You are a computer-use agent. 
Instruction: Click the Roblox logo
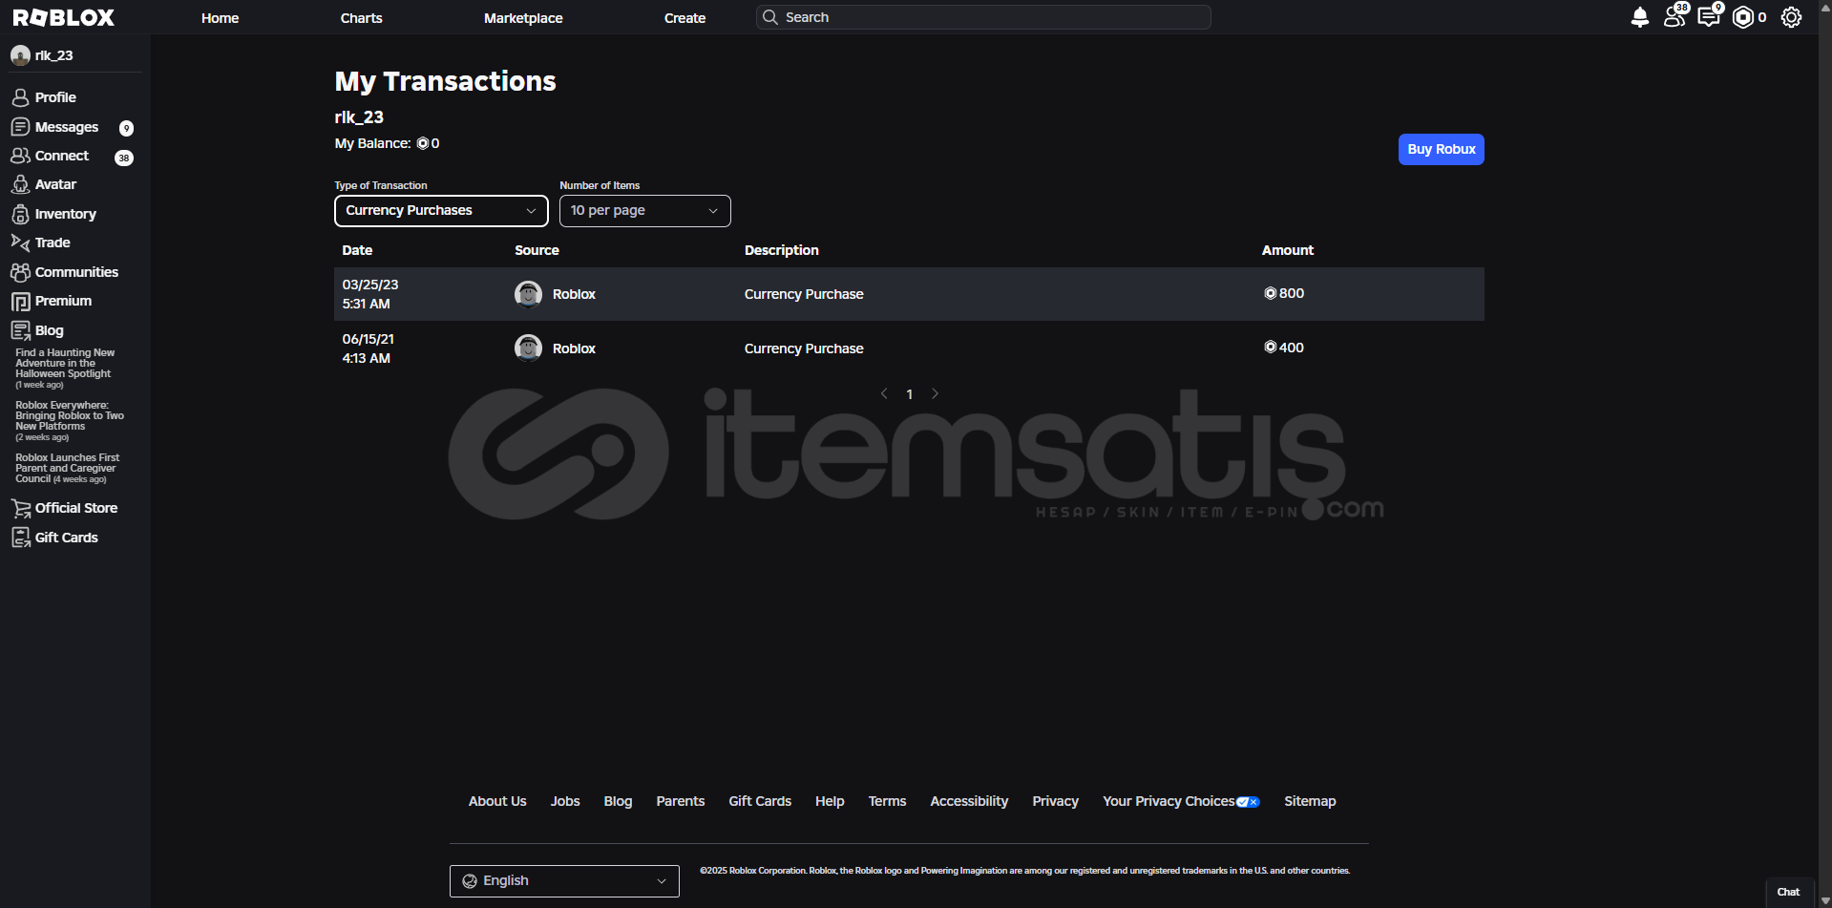[x=63, y=17]
